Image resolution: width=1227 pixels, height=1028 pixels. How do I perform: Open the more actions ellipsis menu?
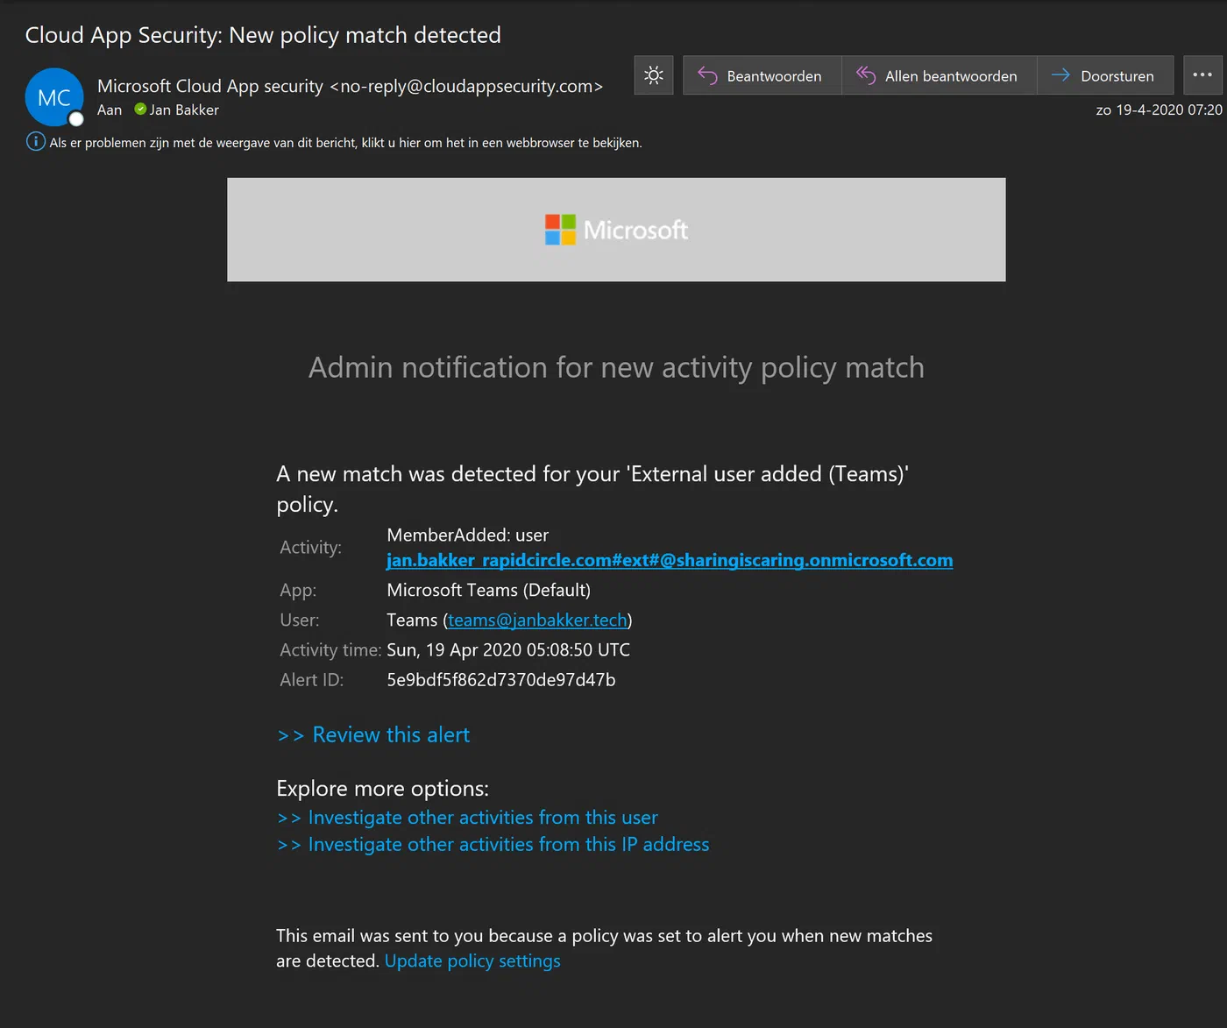pyautogui.click(x=1202, y=75)
